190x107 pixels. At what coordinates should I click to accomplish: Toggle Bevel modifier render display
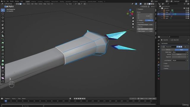(181, 47)
